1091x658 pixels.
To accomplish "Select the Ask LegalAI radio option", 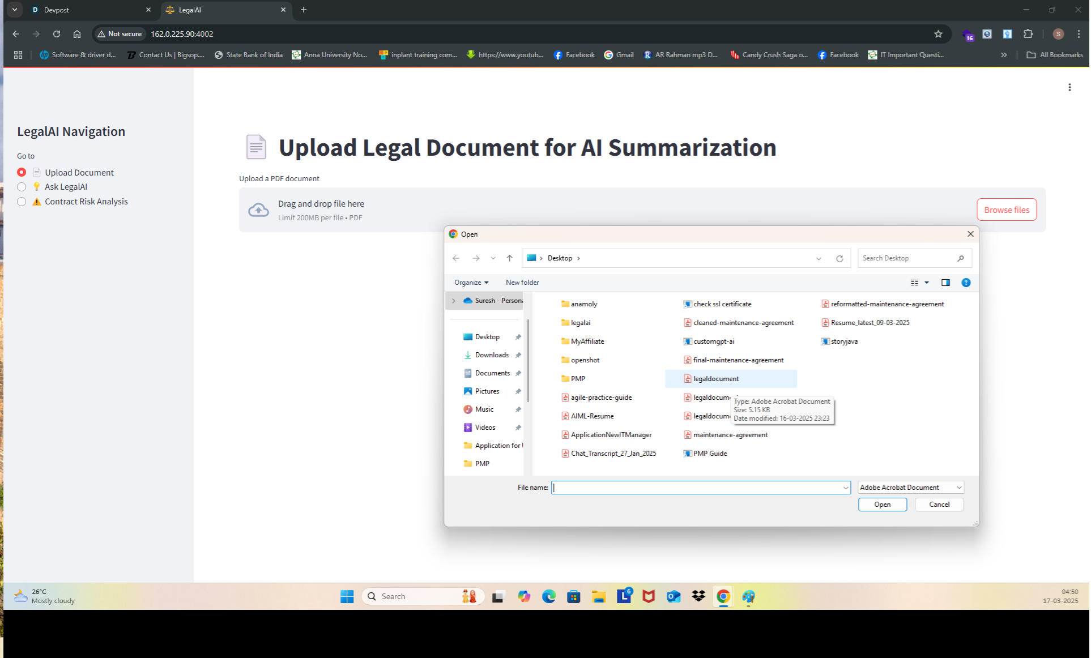I will point(22,187).
